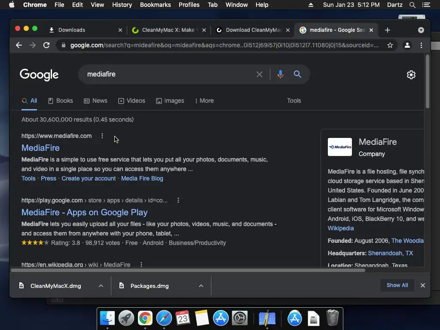Select the Books search filter
The width and height of the screenshot is (440, 330).
[60, 101]
